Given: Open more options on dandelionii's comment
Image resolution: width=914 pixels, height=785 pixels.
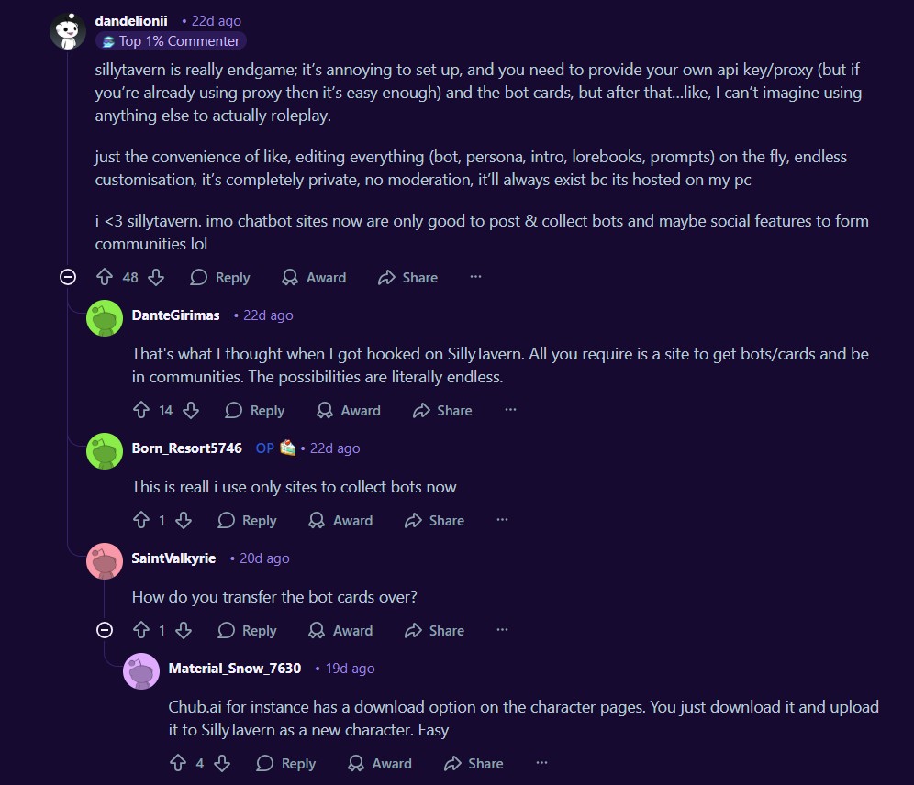Looking at the screenshot, I should 475,277.
